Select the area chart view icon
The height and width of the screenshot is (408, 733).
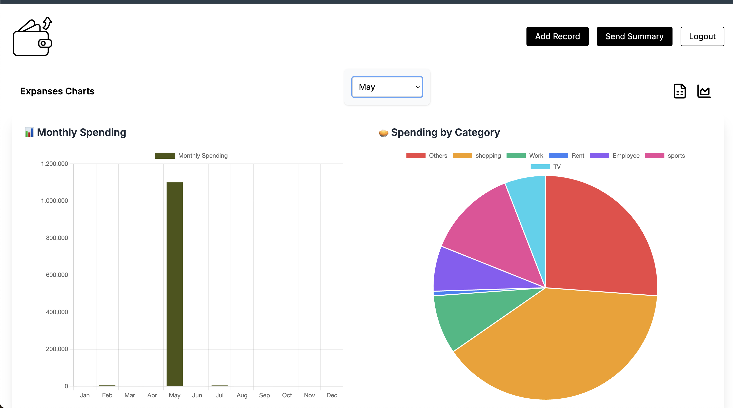tap(704, 91)
